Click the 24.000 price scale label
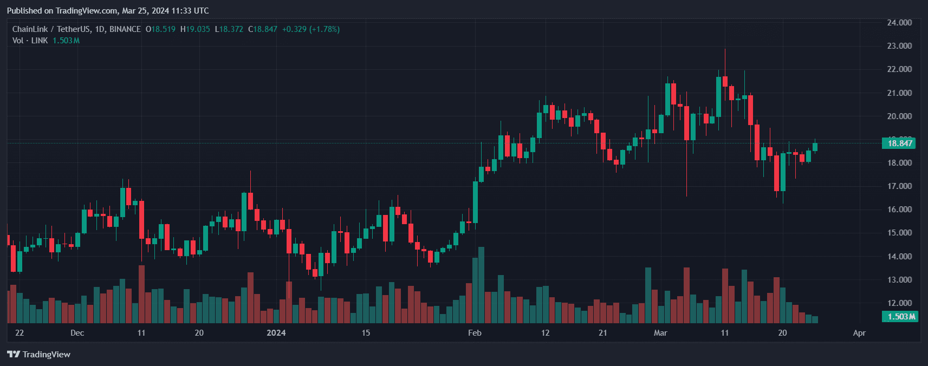928x366 pixels. point(899,23)
